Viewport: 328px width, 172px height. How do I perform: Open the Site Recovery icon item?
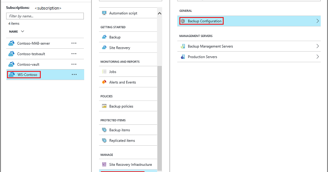click(x=104, y=48)
